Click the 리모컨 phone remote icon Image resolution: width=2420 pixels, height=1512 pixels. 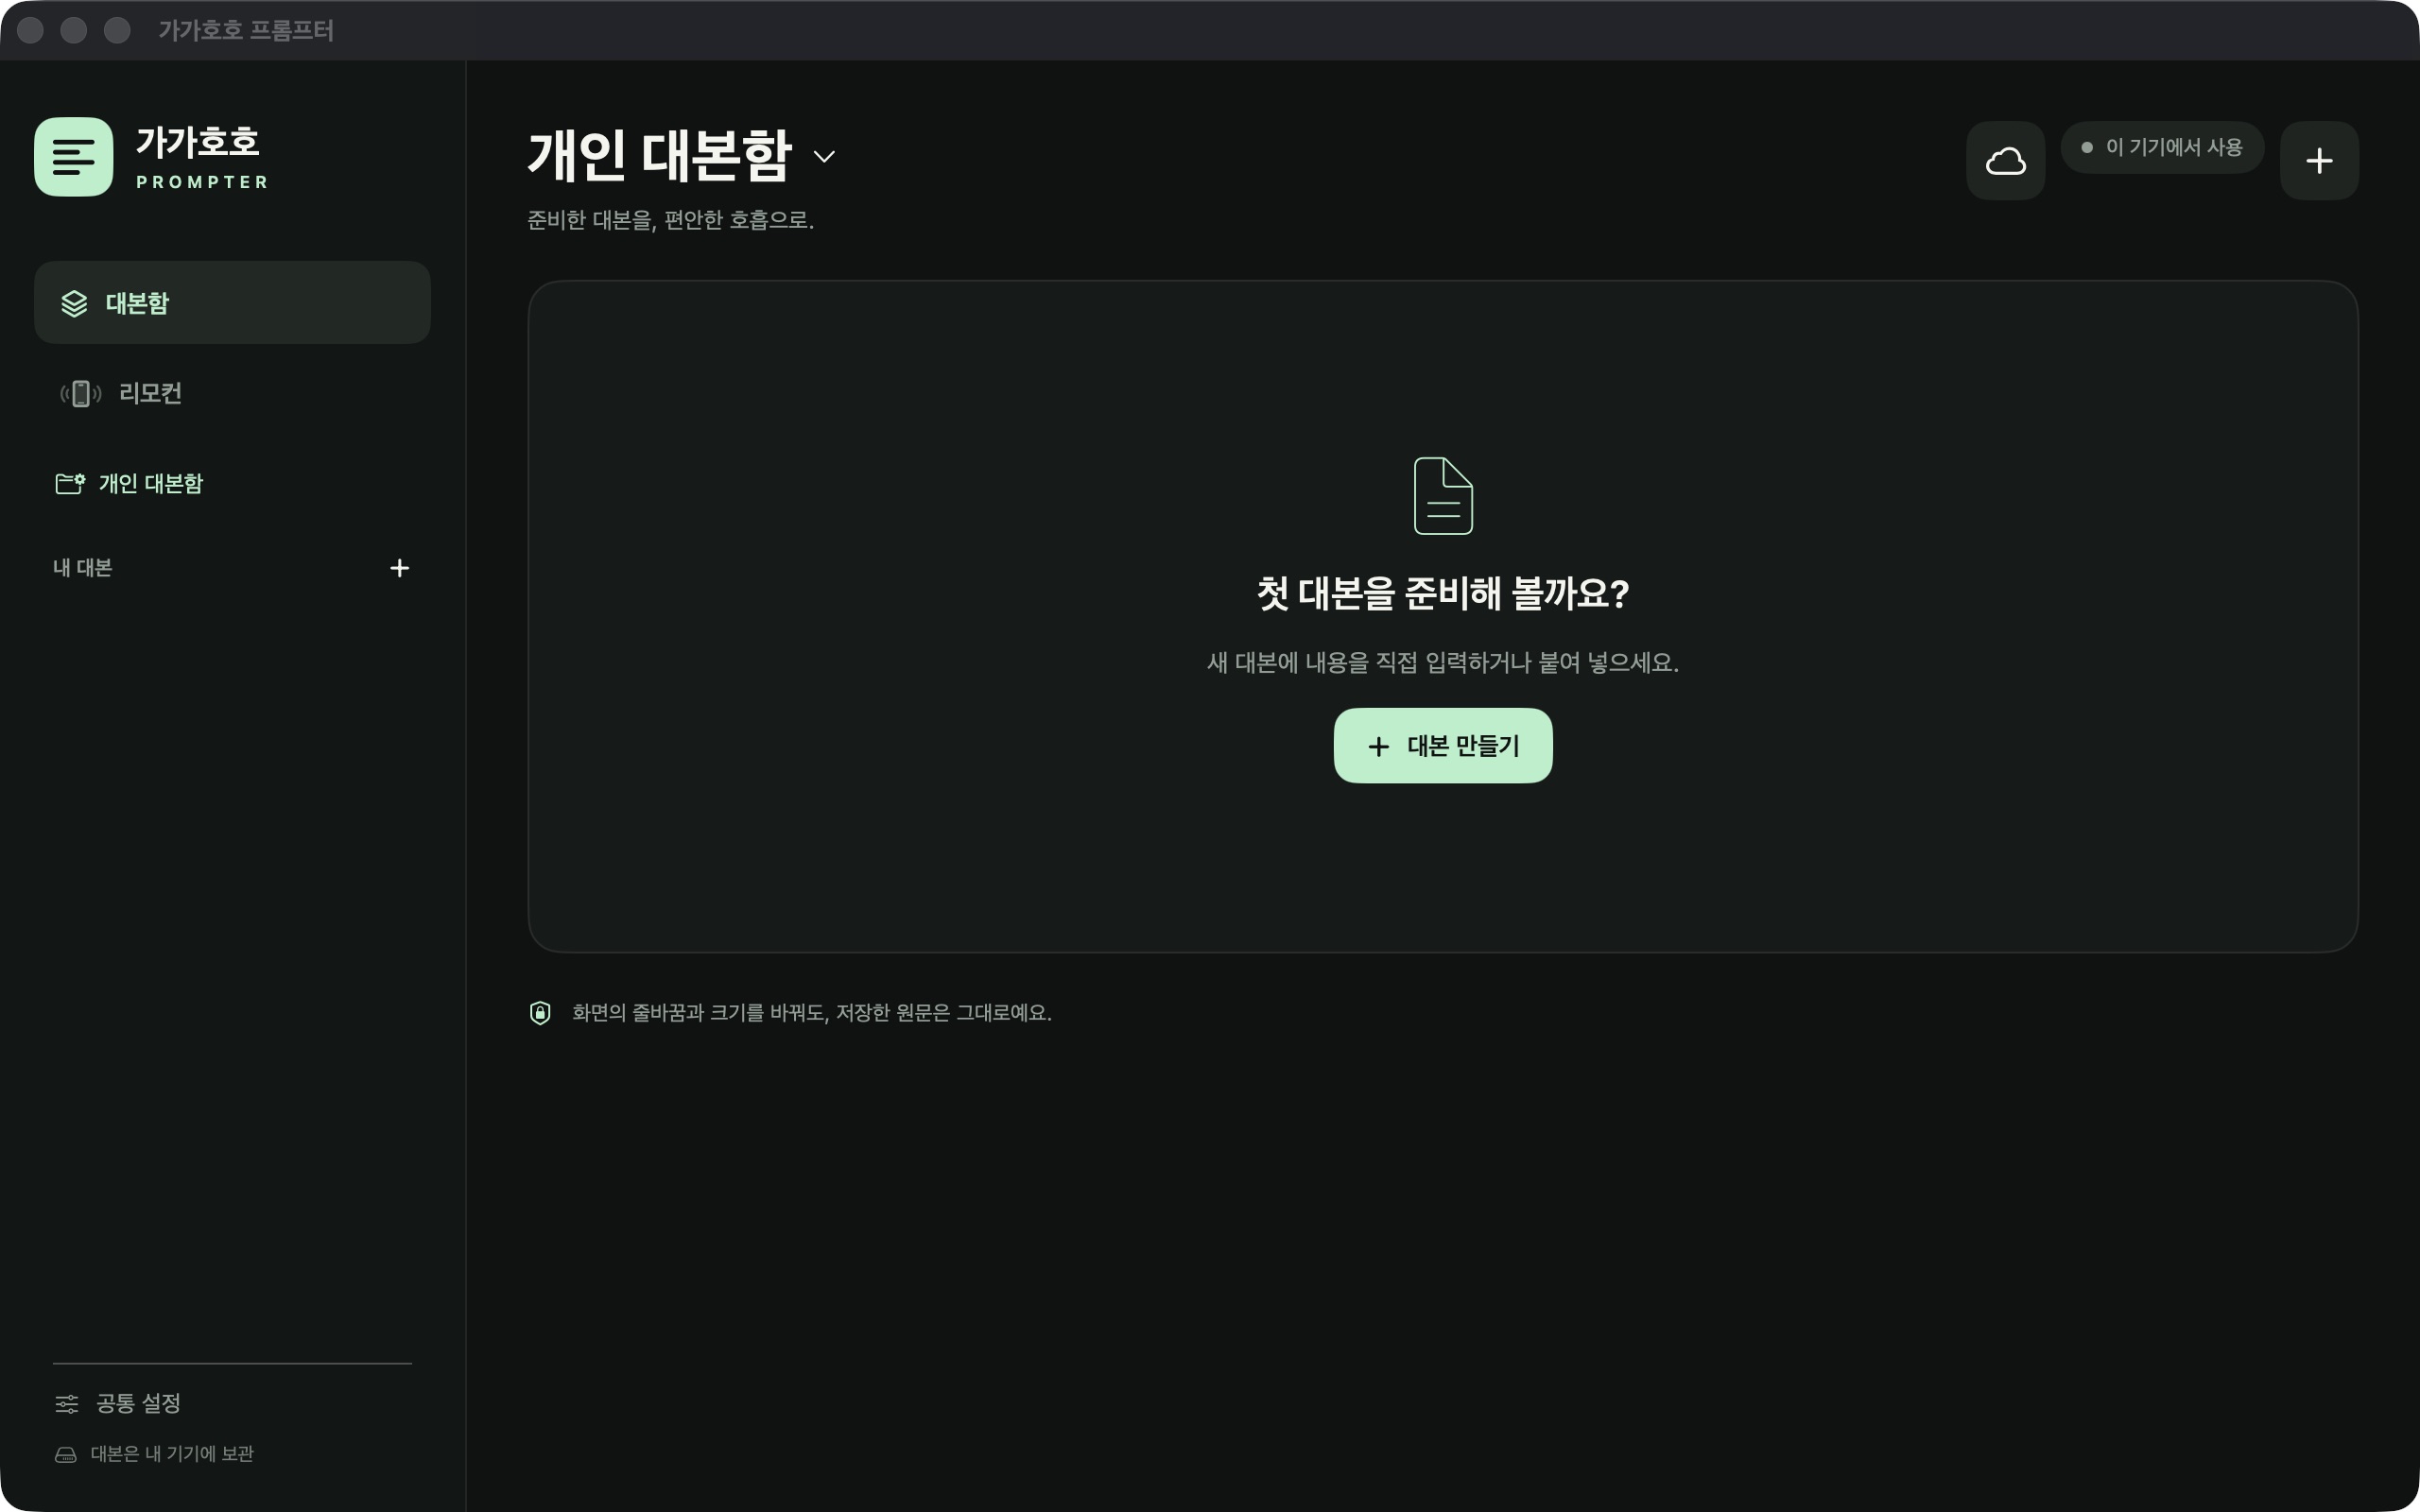pos(81,394)
